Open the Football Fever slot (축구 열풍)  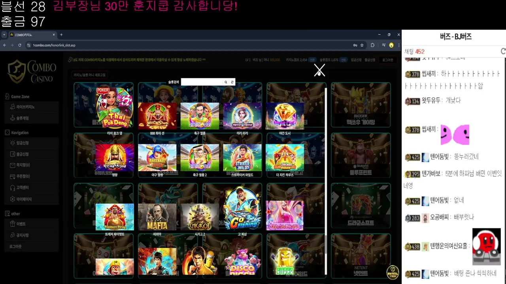click(x=200, y=116)
